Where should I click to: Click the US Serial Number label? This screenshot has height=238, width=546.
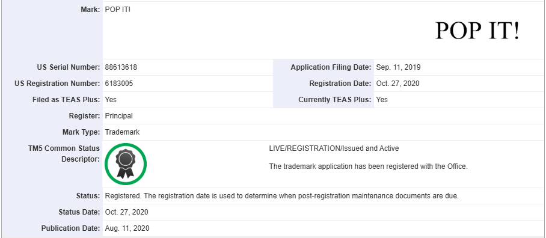(69, 67)
